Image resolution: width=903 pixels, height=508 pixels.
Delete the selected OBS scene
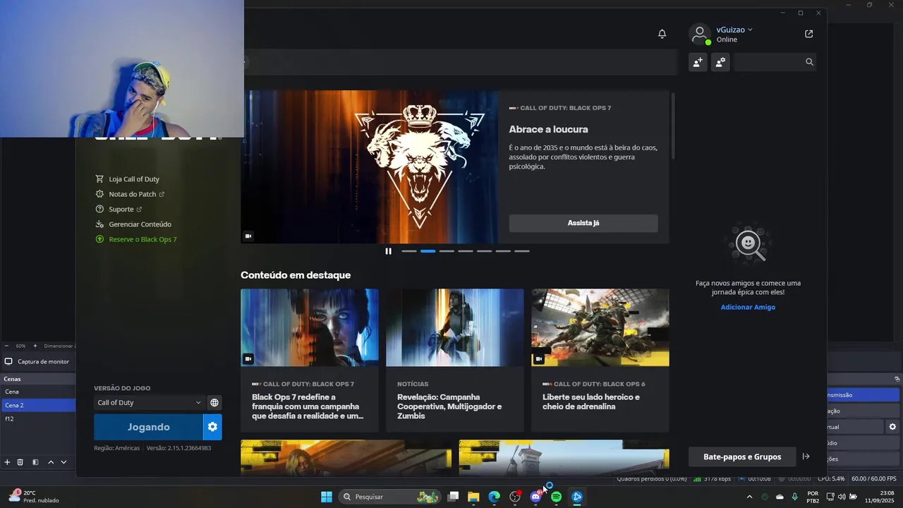[20, 462]
